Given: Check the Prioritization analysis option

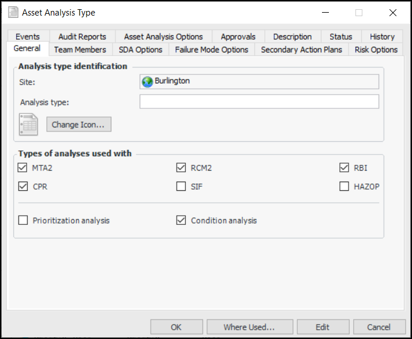Looking at the screenshot, I should pos(23,220).
